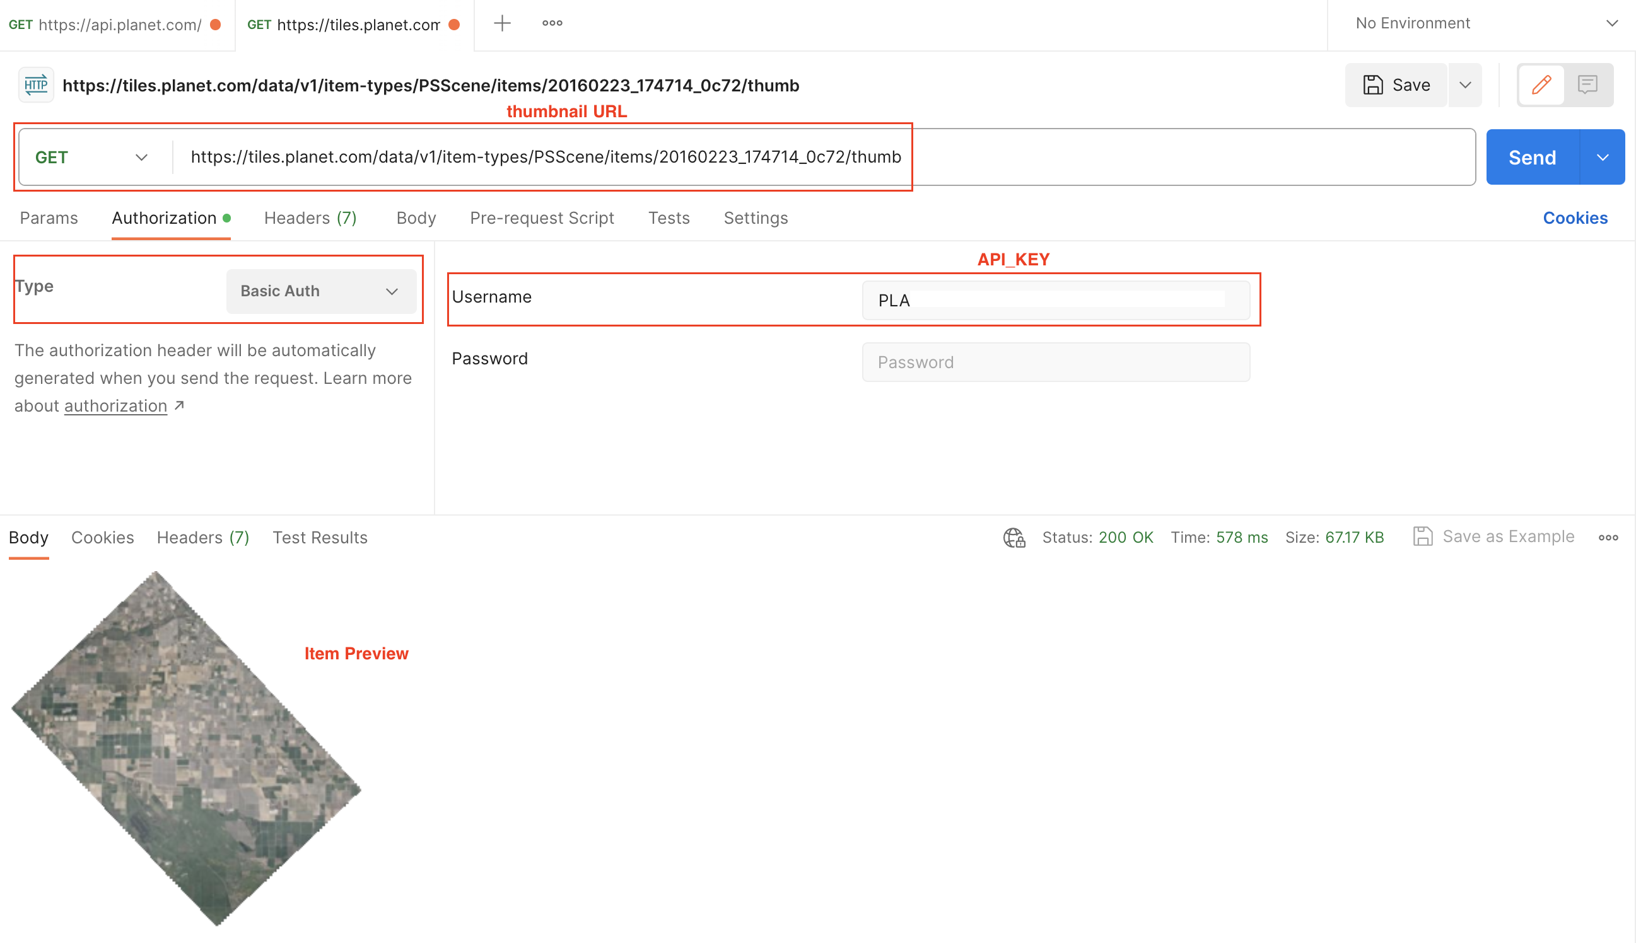Click the ellipsis next to the request tabs
The image size is (1636, 943).
tap(551, 23)
